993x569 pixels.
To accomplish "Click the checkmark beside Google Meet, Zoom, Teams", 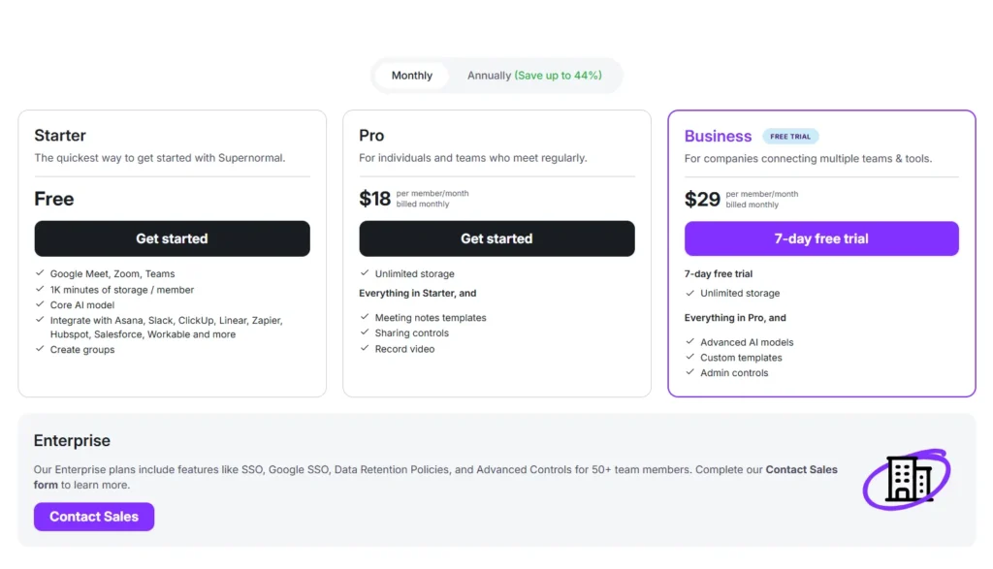I will coord(42,274).
